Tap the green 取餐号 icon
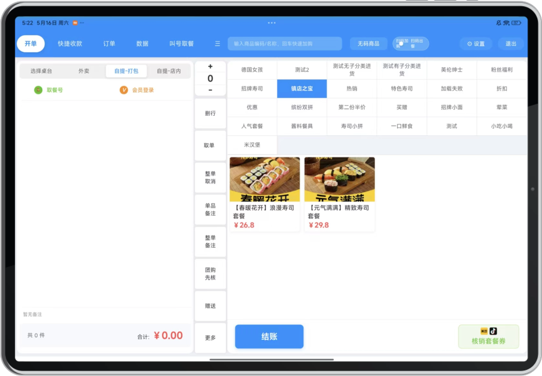 (39, 90)
